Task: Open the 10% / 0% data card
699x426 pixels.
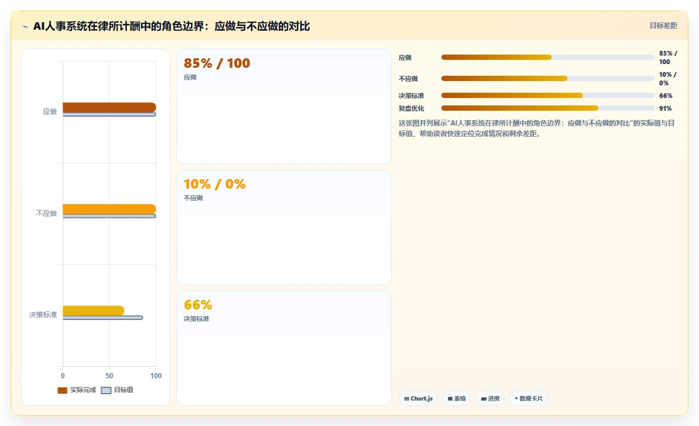Action: coord(284,227)
